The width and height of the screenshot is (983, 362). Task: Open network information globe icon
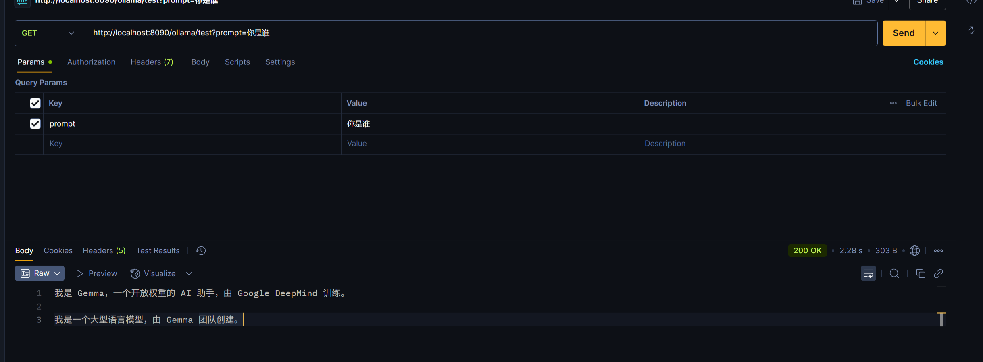point(915,250)
